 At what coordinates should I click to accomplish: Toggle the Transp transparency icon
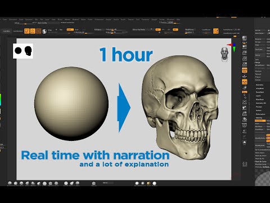tap(245, 131)
